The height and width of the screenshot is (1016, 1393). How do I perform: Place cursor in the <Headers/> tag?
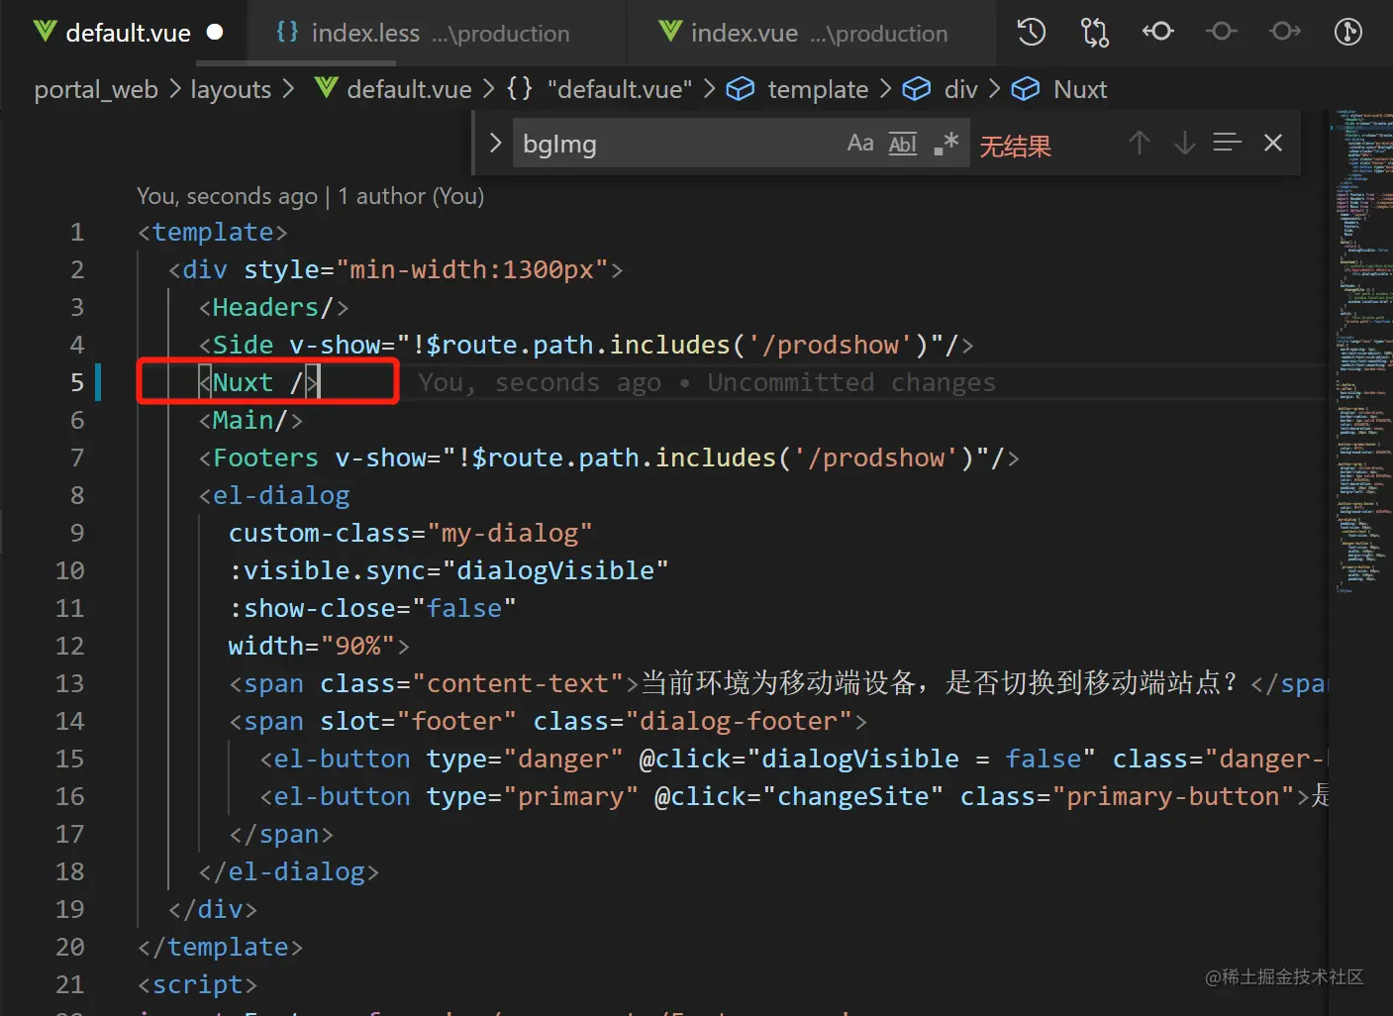pos(274,308)
